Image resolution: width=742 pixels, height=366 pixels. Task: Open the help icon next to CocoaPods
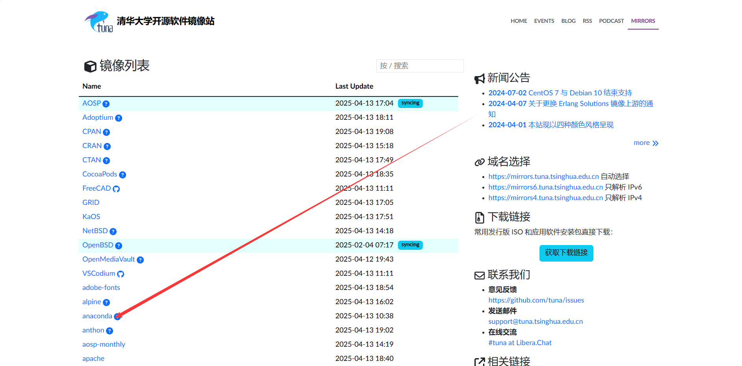pos(123,175)
